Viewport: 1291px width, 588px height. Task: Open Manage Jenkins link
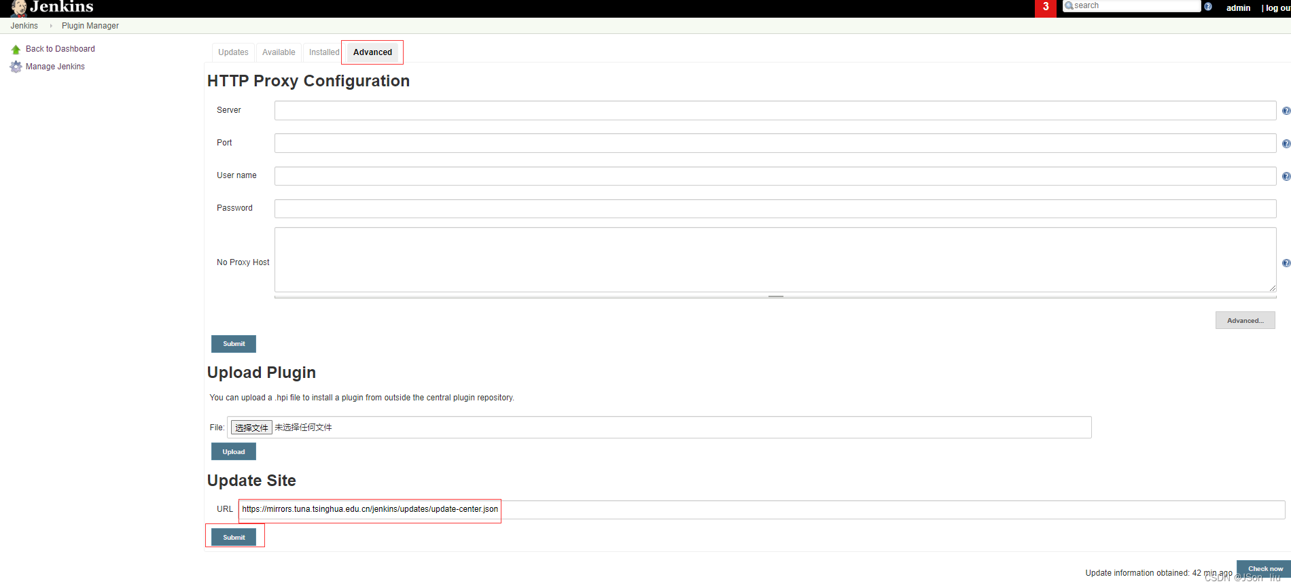click(x=55, y=67)
